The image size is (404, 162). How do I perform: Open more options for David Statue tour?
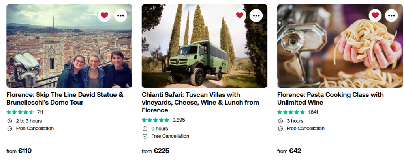point(120,15)
